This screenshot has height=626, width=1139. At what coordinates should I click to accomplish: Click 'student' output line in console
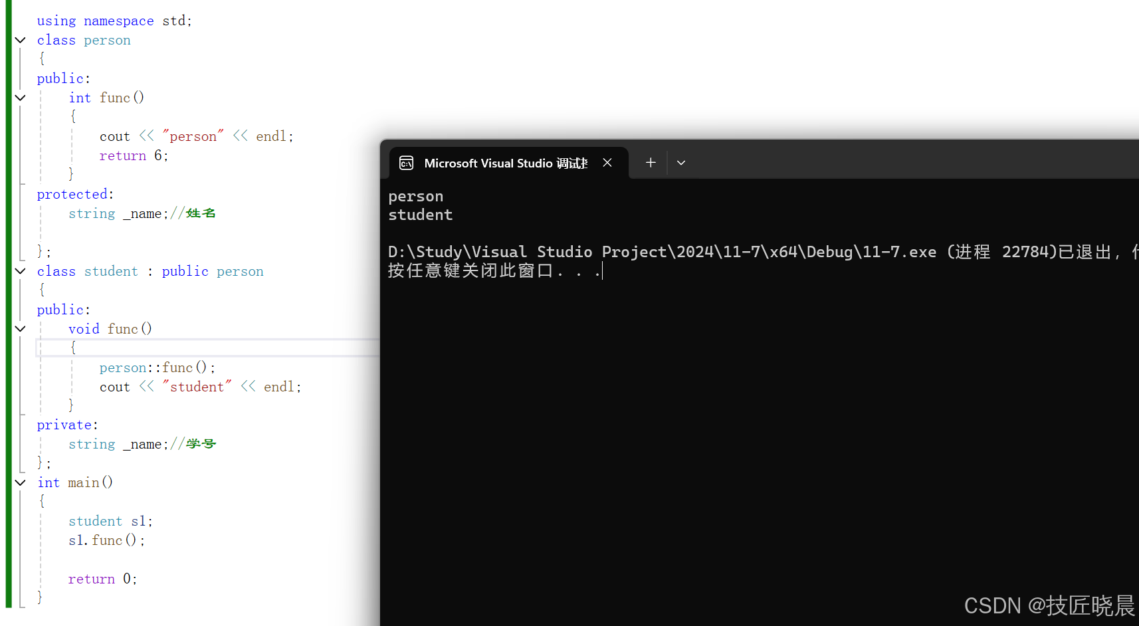tap(420, 215)
